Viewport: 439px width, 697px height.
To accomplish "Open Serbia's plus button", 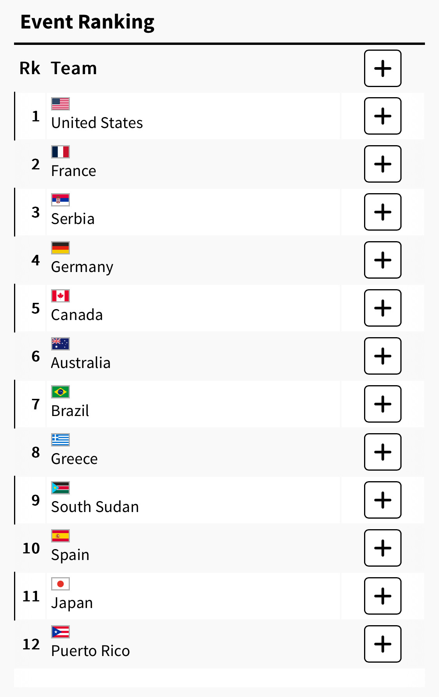I will click(382, 212).
